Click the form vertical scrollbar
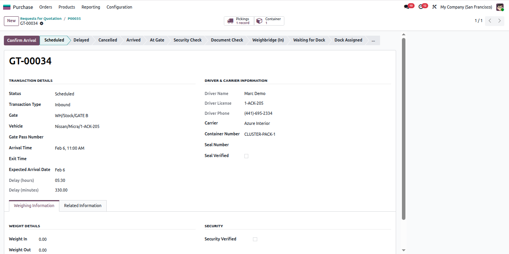Screen dimensions: 509x254 pyautogui.click(x=403, y=129)
